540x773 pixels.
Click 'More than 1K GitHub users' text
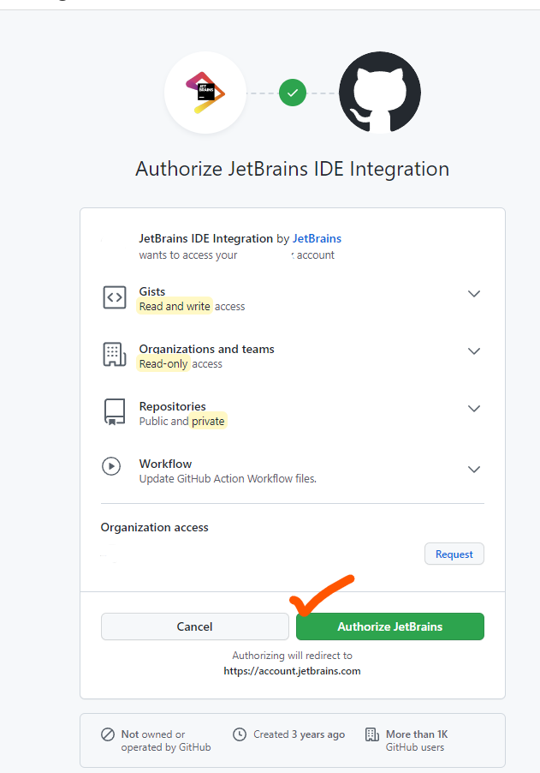pyautogui.click(x=417, y=741)
